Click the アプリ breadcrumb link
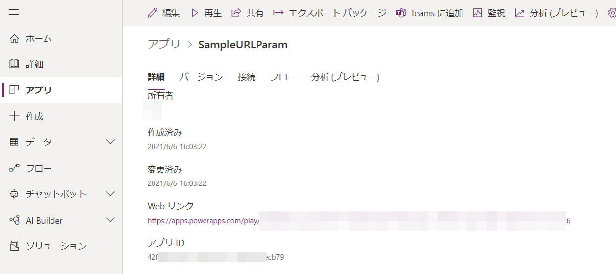Screen dimensions: 616x274 pyautogui.click(x=164, y=45)
